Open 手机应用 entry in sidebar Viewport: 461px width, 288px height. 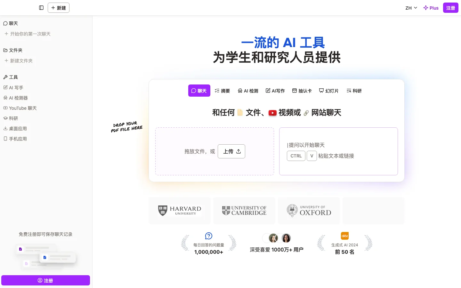tap(15, 139)
